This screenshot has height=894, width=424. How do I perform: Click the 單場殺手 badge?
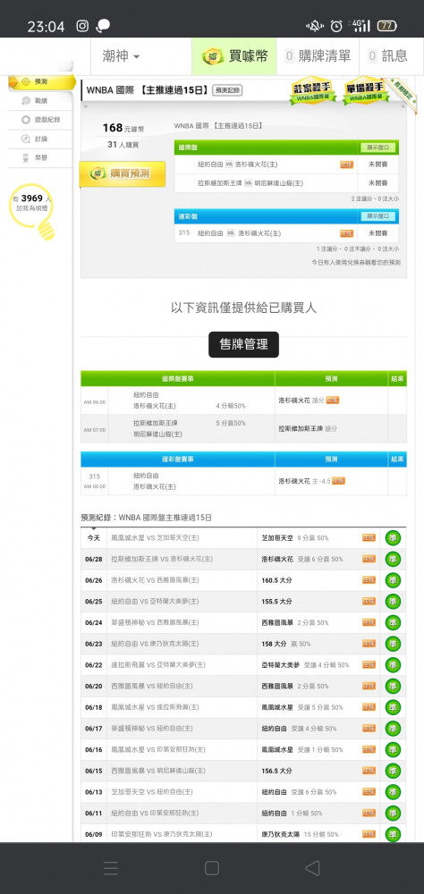tap(365, 91)
